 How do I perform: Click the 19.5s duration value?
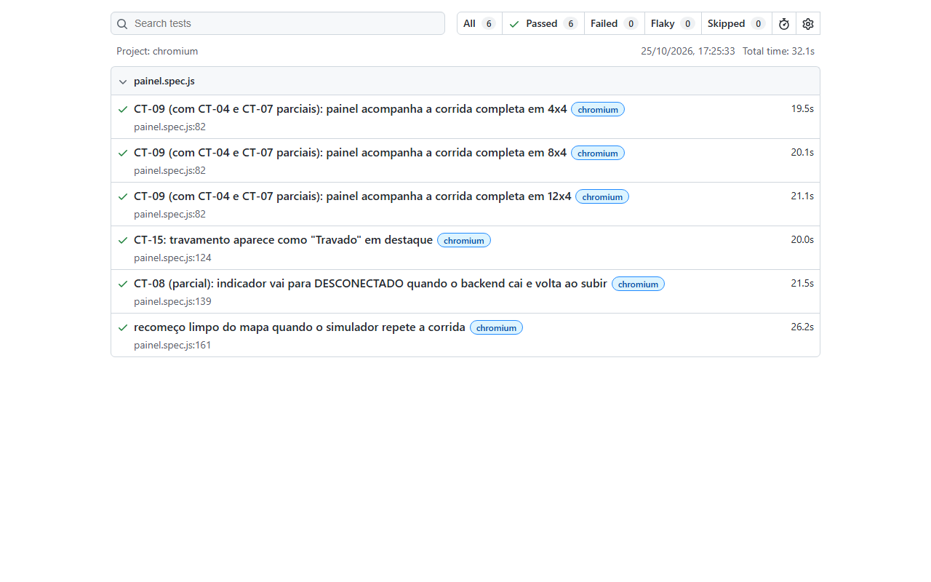pyautogui.click(x=802, y=109)
